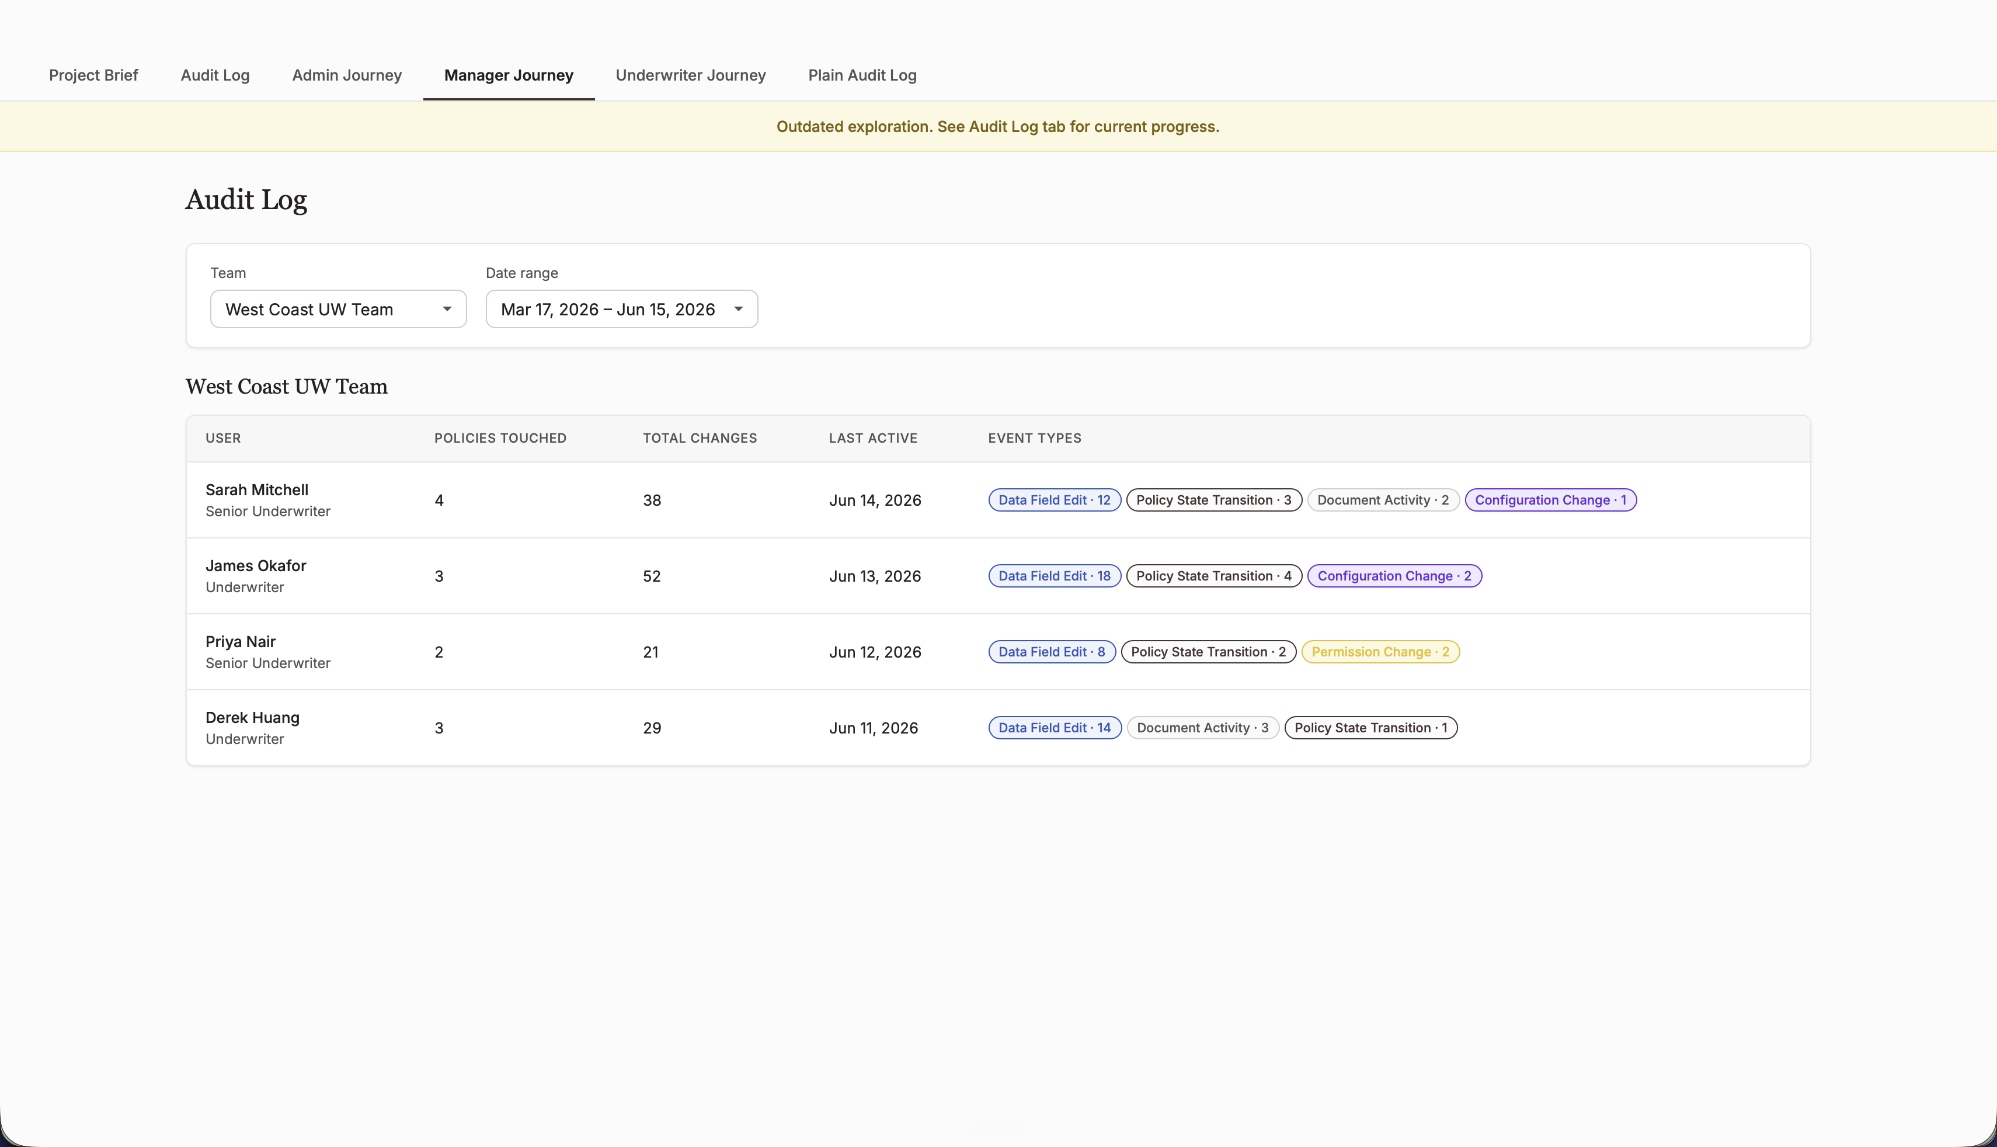Click total changes value 38
The height and width of the screenshot is (1147, 1997).
[652, 500]
